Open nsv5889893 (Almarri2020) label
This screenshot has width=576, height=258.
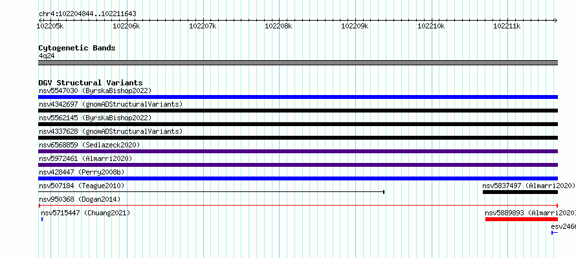[531, 213]
